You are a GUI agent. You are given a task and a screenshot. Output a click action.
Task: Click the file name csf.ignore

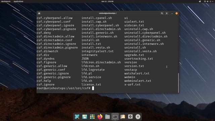tap(46, 85)
